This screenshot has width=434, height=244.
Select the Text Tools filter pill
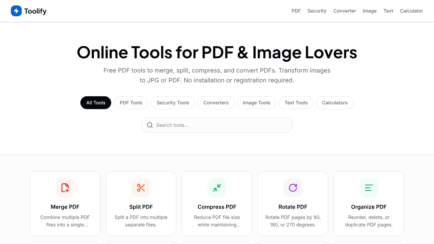click(x=296, y=103)
